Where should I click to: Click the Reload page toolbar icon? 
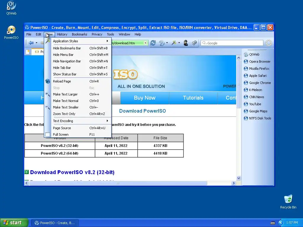153,43
